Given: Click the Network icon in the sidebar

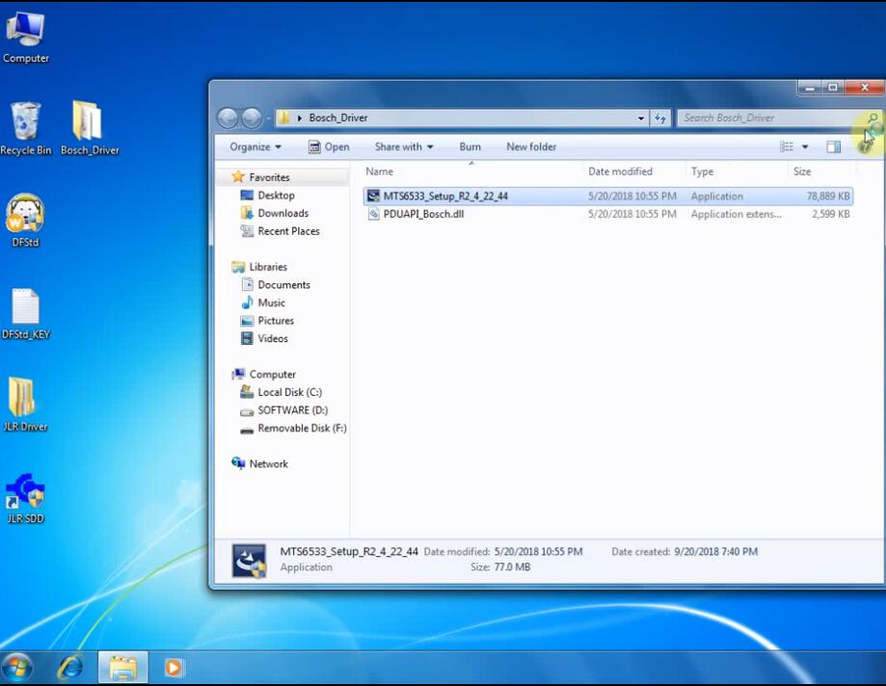Looking at the screenshot, I should pyautogui.click(x=238, y=463).
